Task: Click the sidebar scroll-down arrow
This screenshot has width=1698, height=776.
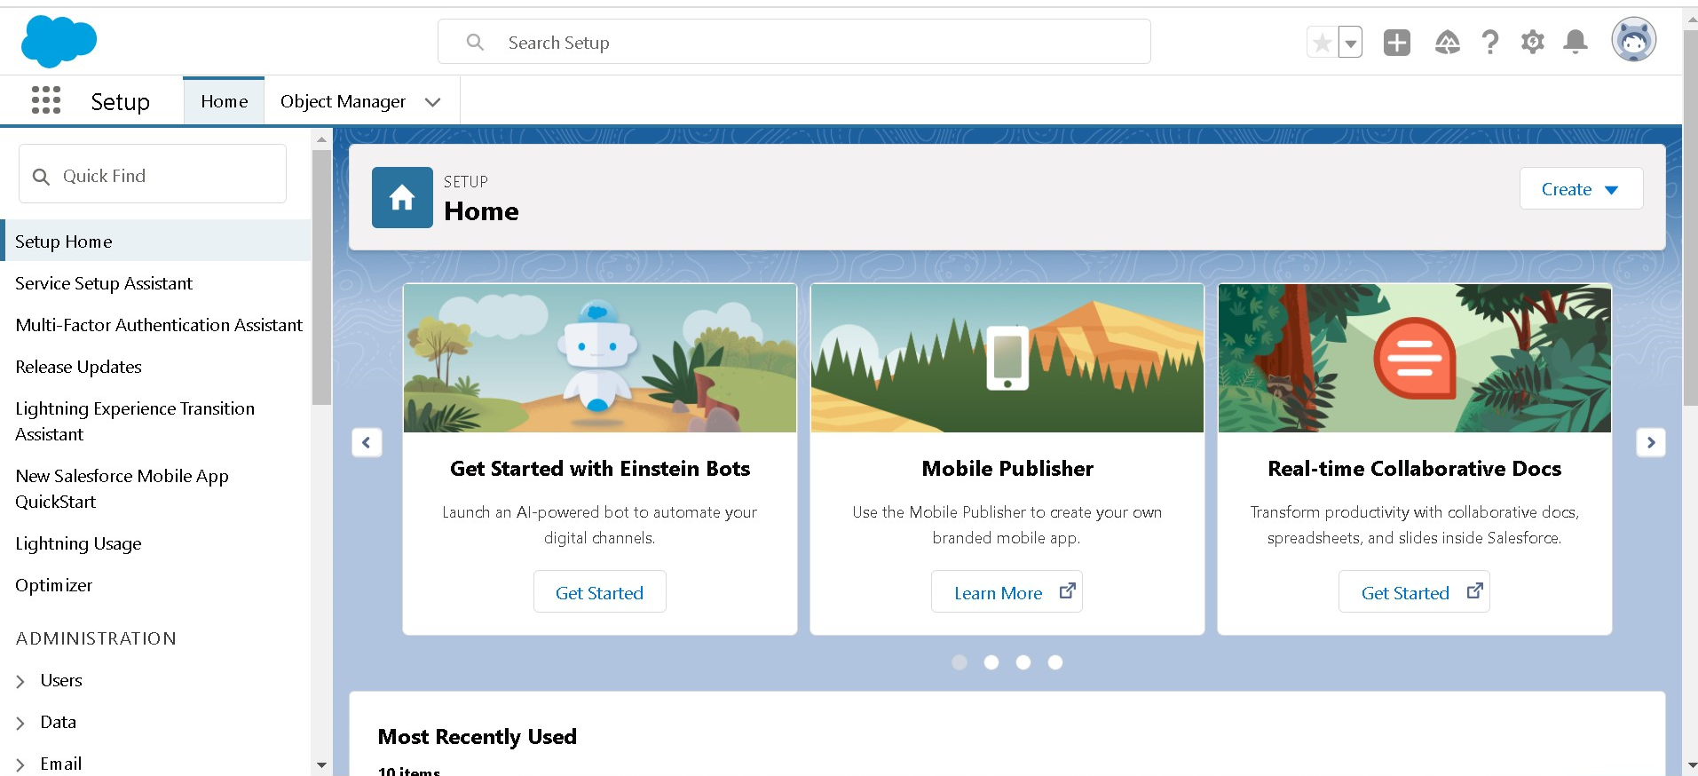Action: pyautogui.click(x=321, y=764)
